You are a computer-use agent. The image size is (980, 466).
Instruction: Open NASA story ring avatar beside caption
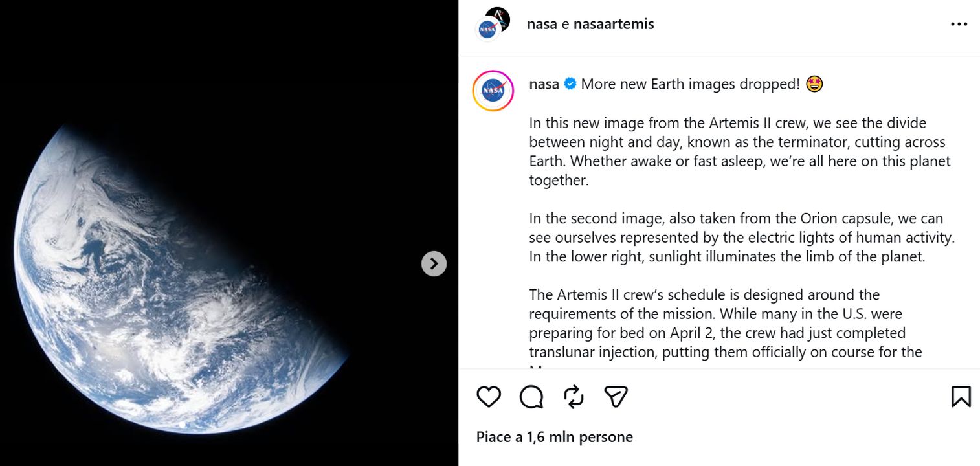(493, 91)
